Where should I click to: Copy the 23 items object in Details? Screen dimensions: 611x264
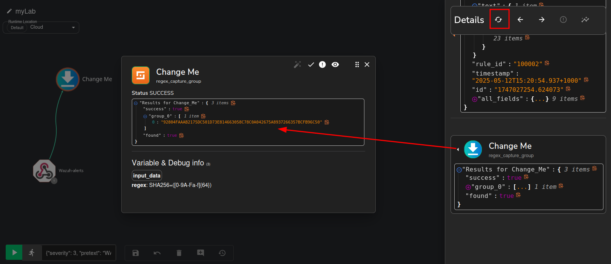click(527, 37)
